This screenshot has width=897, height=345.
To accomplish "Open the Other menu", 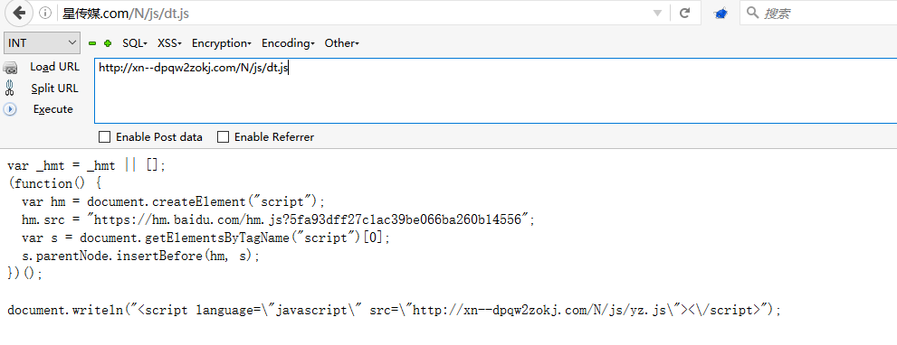I will (x=341, y=43).
